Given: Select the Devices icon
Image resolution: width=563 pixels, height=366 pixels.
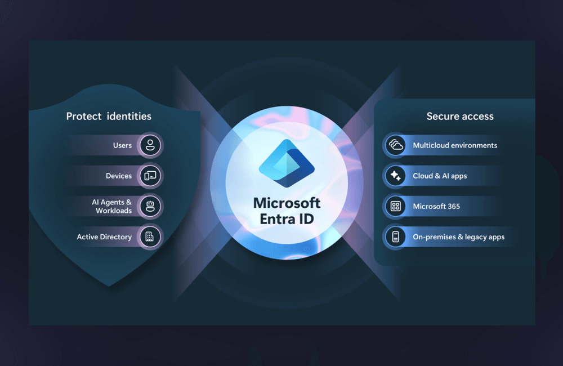Looking at the screenshot, I should (x=150, y=176).
